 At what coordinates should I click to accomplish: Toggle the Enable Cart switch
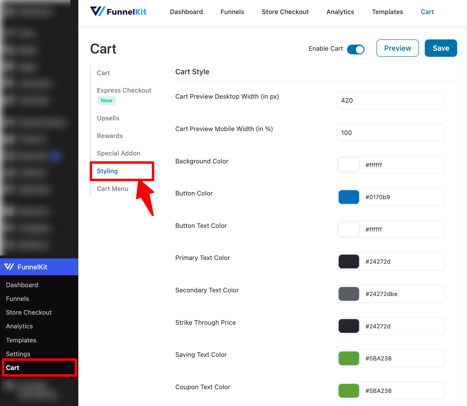[356, 49]
